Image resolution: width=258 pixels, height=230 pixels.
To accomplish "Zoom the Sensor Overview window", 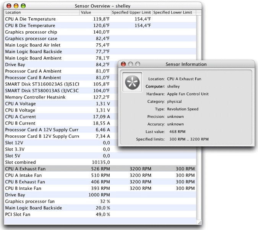I will (x=23, y=6).
